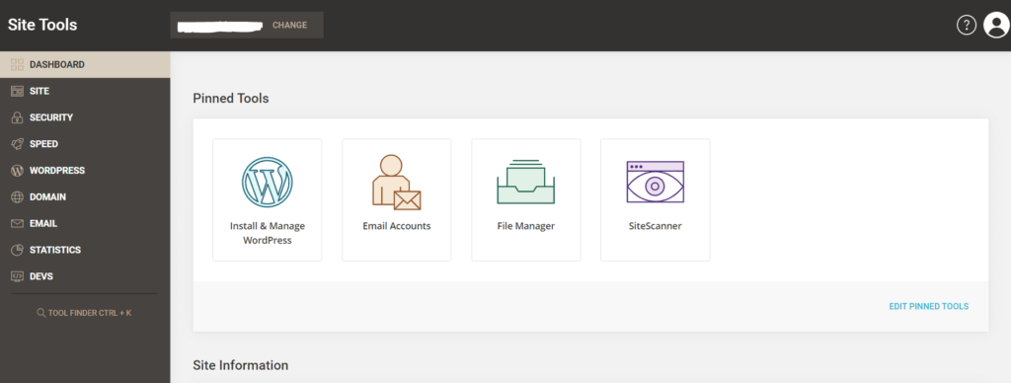
Task: Click the Tool Finder magnifier icon
Action: (41, 313)
